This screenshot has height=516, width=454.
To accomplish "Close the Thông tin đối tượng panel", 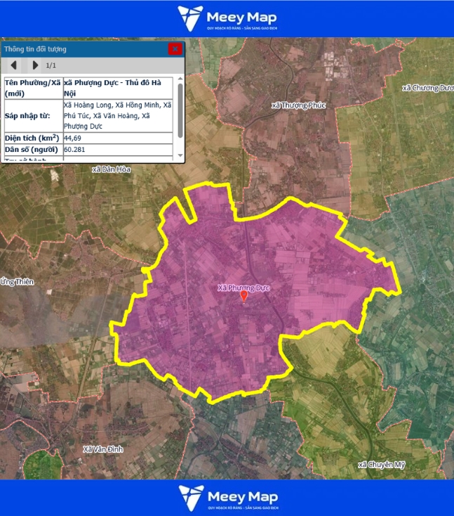I will pos(175,49).
